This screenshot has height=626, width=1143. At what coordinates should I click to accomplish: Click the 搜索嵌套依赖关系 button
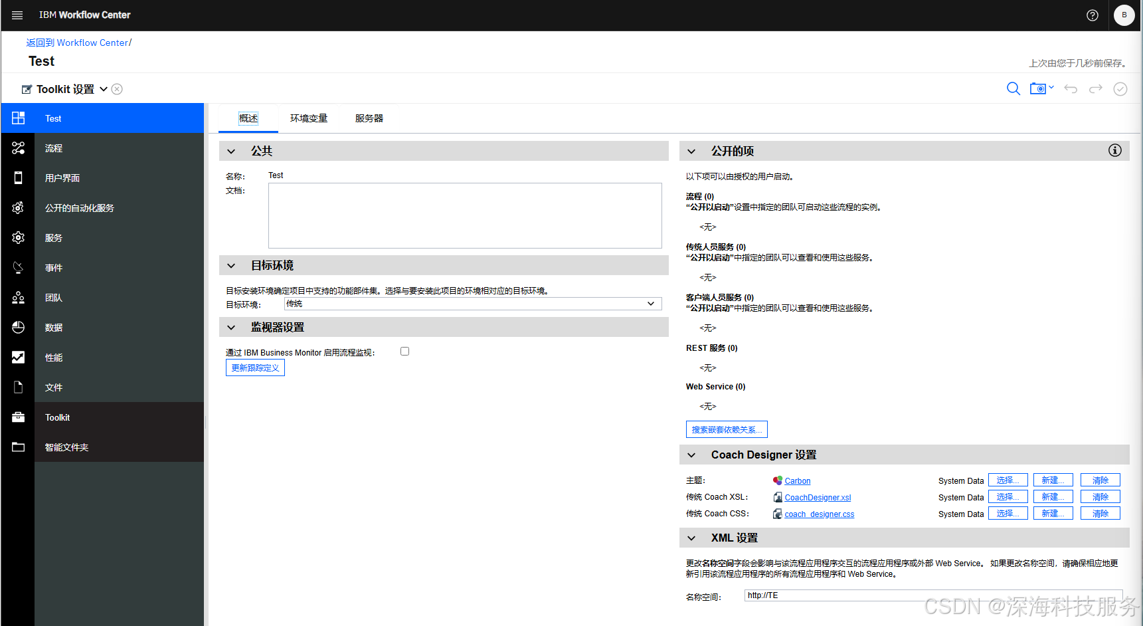(727, 429)
